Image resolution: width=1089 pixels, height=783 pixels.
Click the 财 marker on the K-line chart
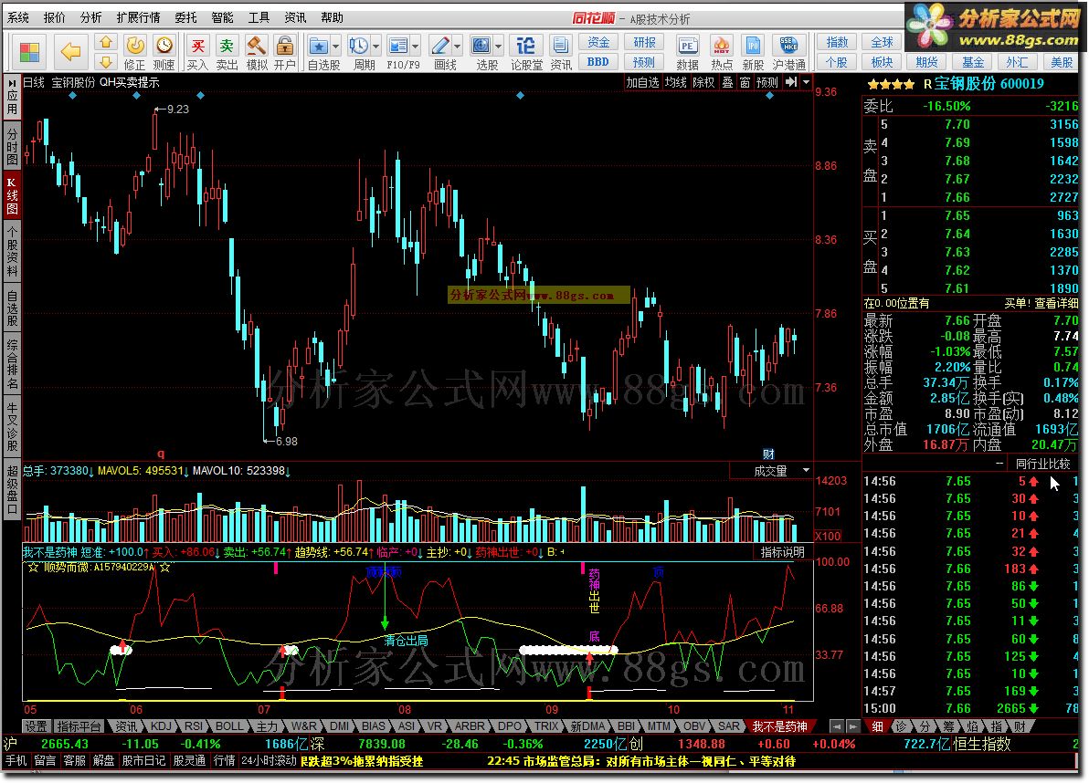769,454
